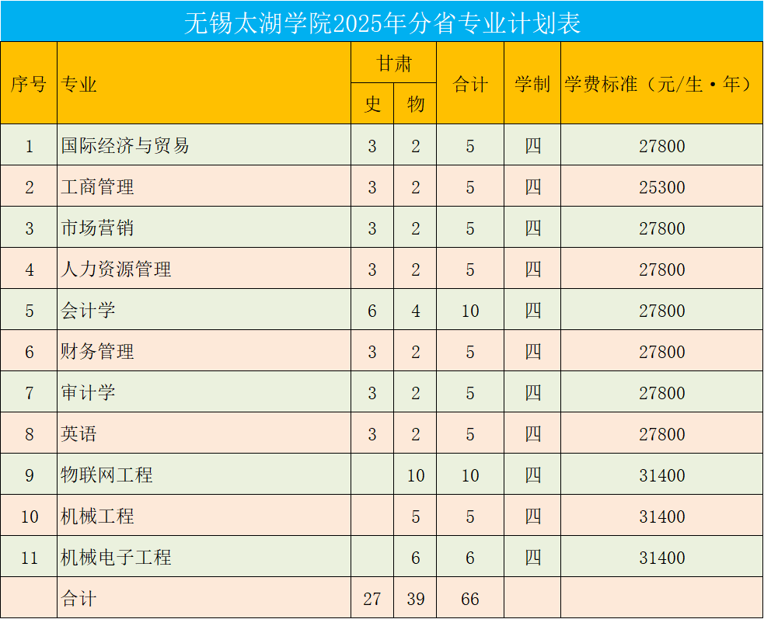
Task: Click the 物 column header
Action: [x=415, y=104]
